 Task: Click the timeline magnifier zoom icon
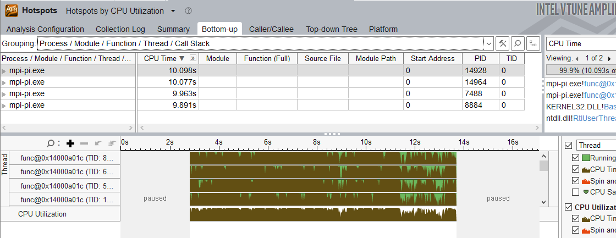pyautogui.click(x=51, y=143)
